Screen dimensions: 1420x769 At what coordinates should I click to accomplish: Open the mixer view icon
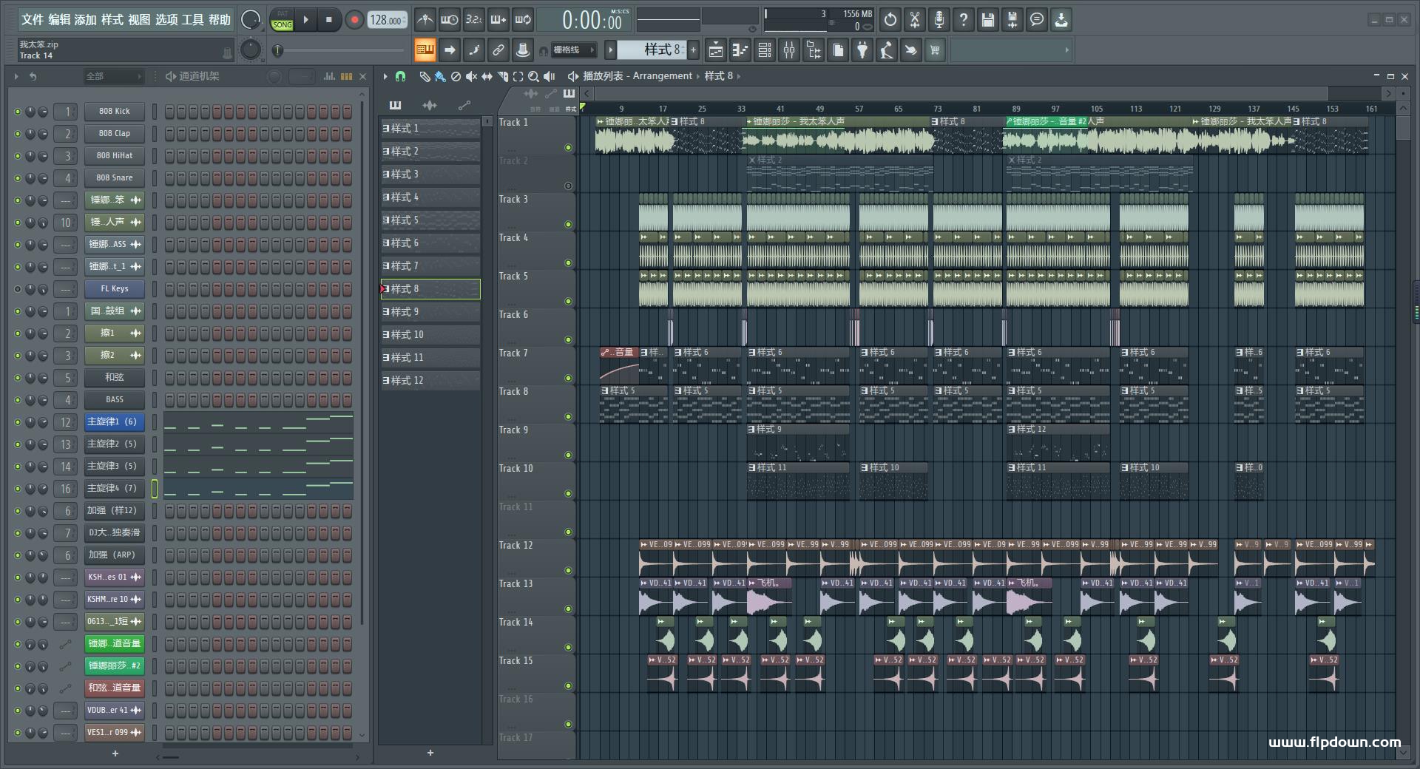[789, 50]
